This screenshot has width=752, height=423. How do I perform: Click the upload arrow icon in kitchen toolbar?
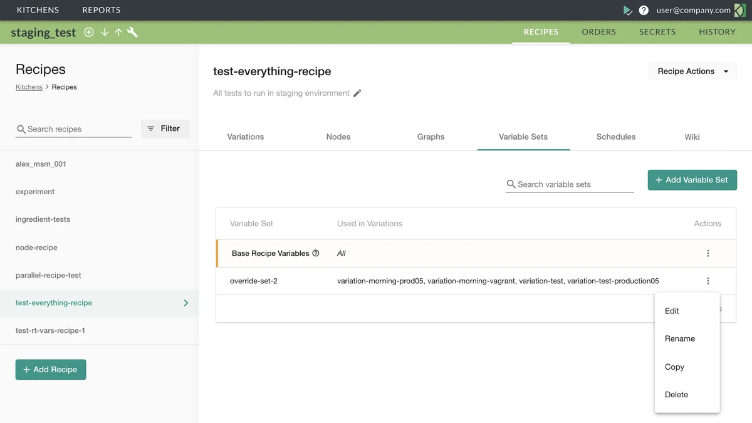coord(118,31)
